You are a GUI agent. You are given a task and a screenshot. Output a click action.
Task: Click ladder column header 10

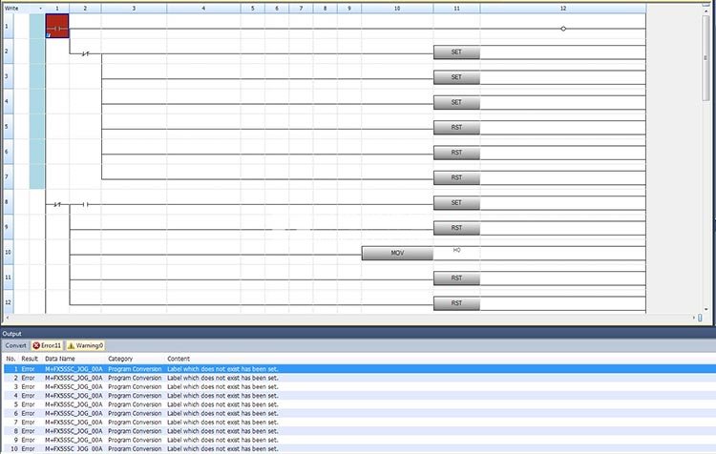[397, 9]
